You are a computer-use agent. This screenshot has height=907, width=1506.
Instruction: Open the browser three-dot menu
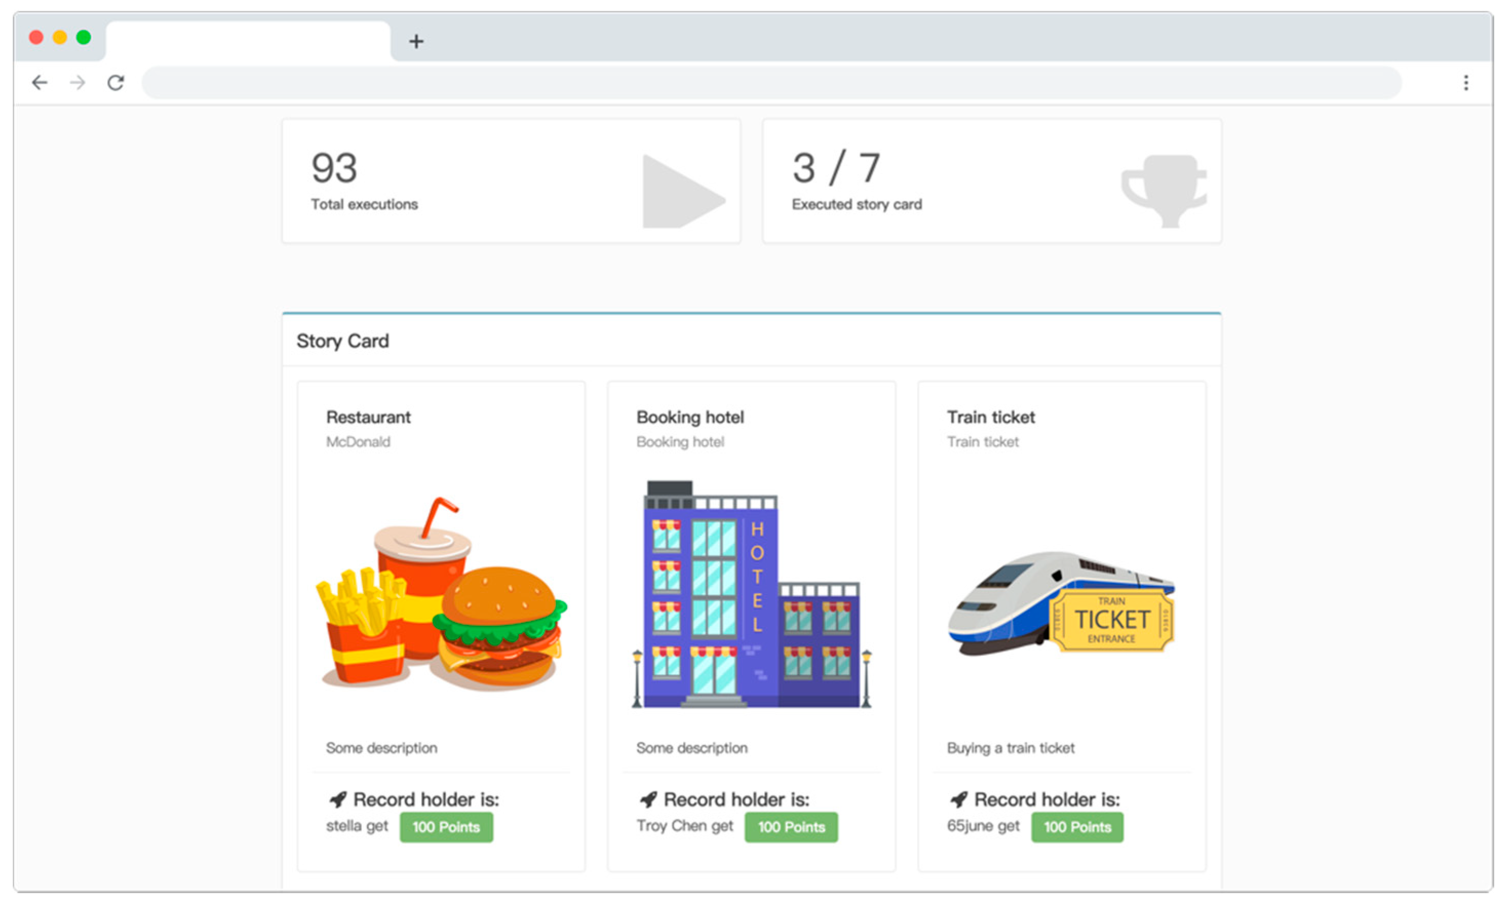pyautogui.click(x=1465, y=83)
